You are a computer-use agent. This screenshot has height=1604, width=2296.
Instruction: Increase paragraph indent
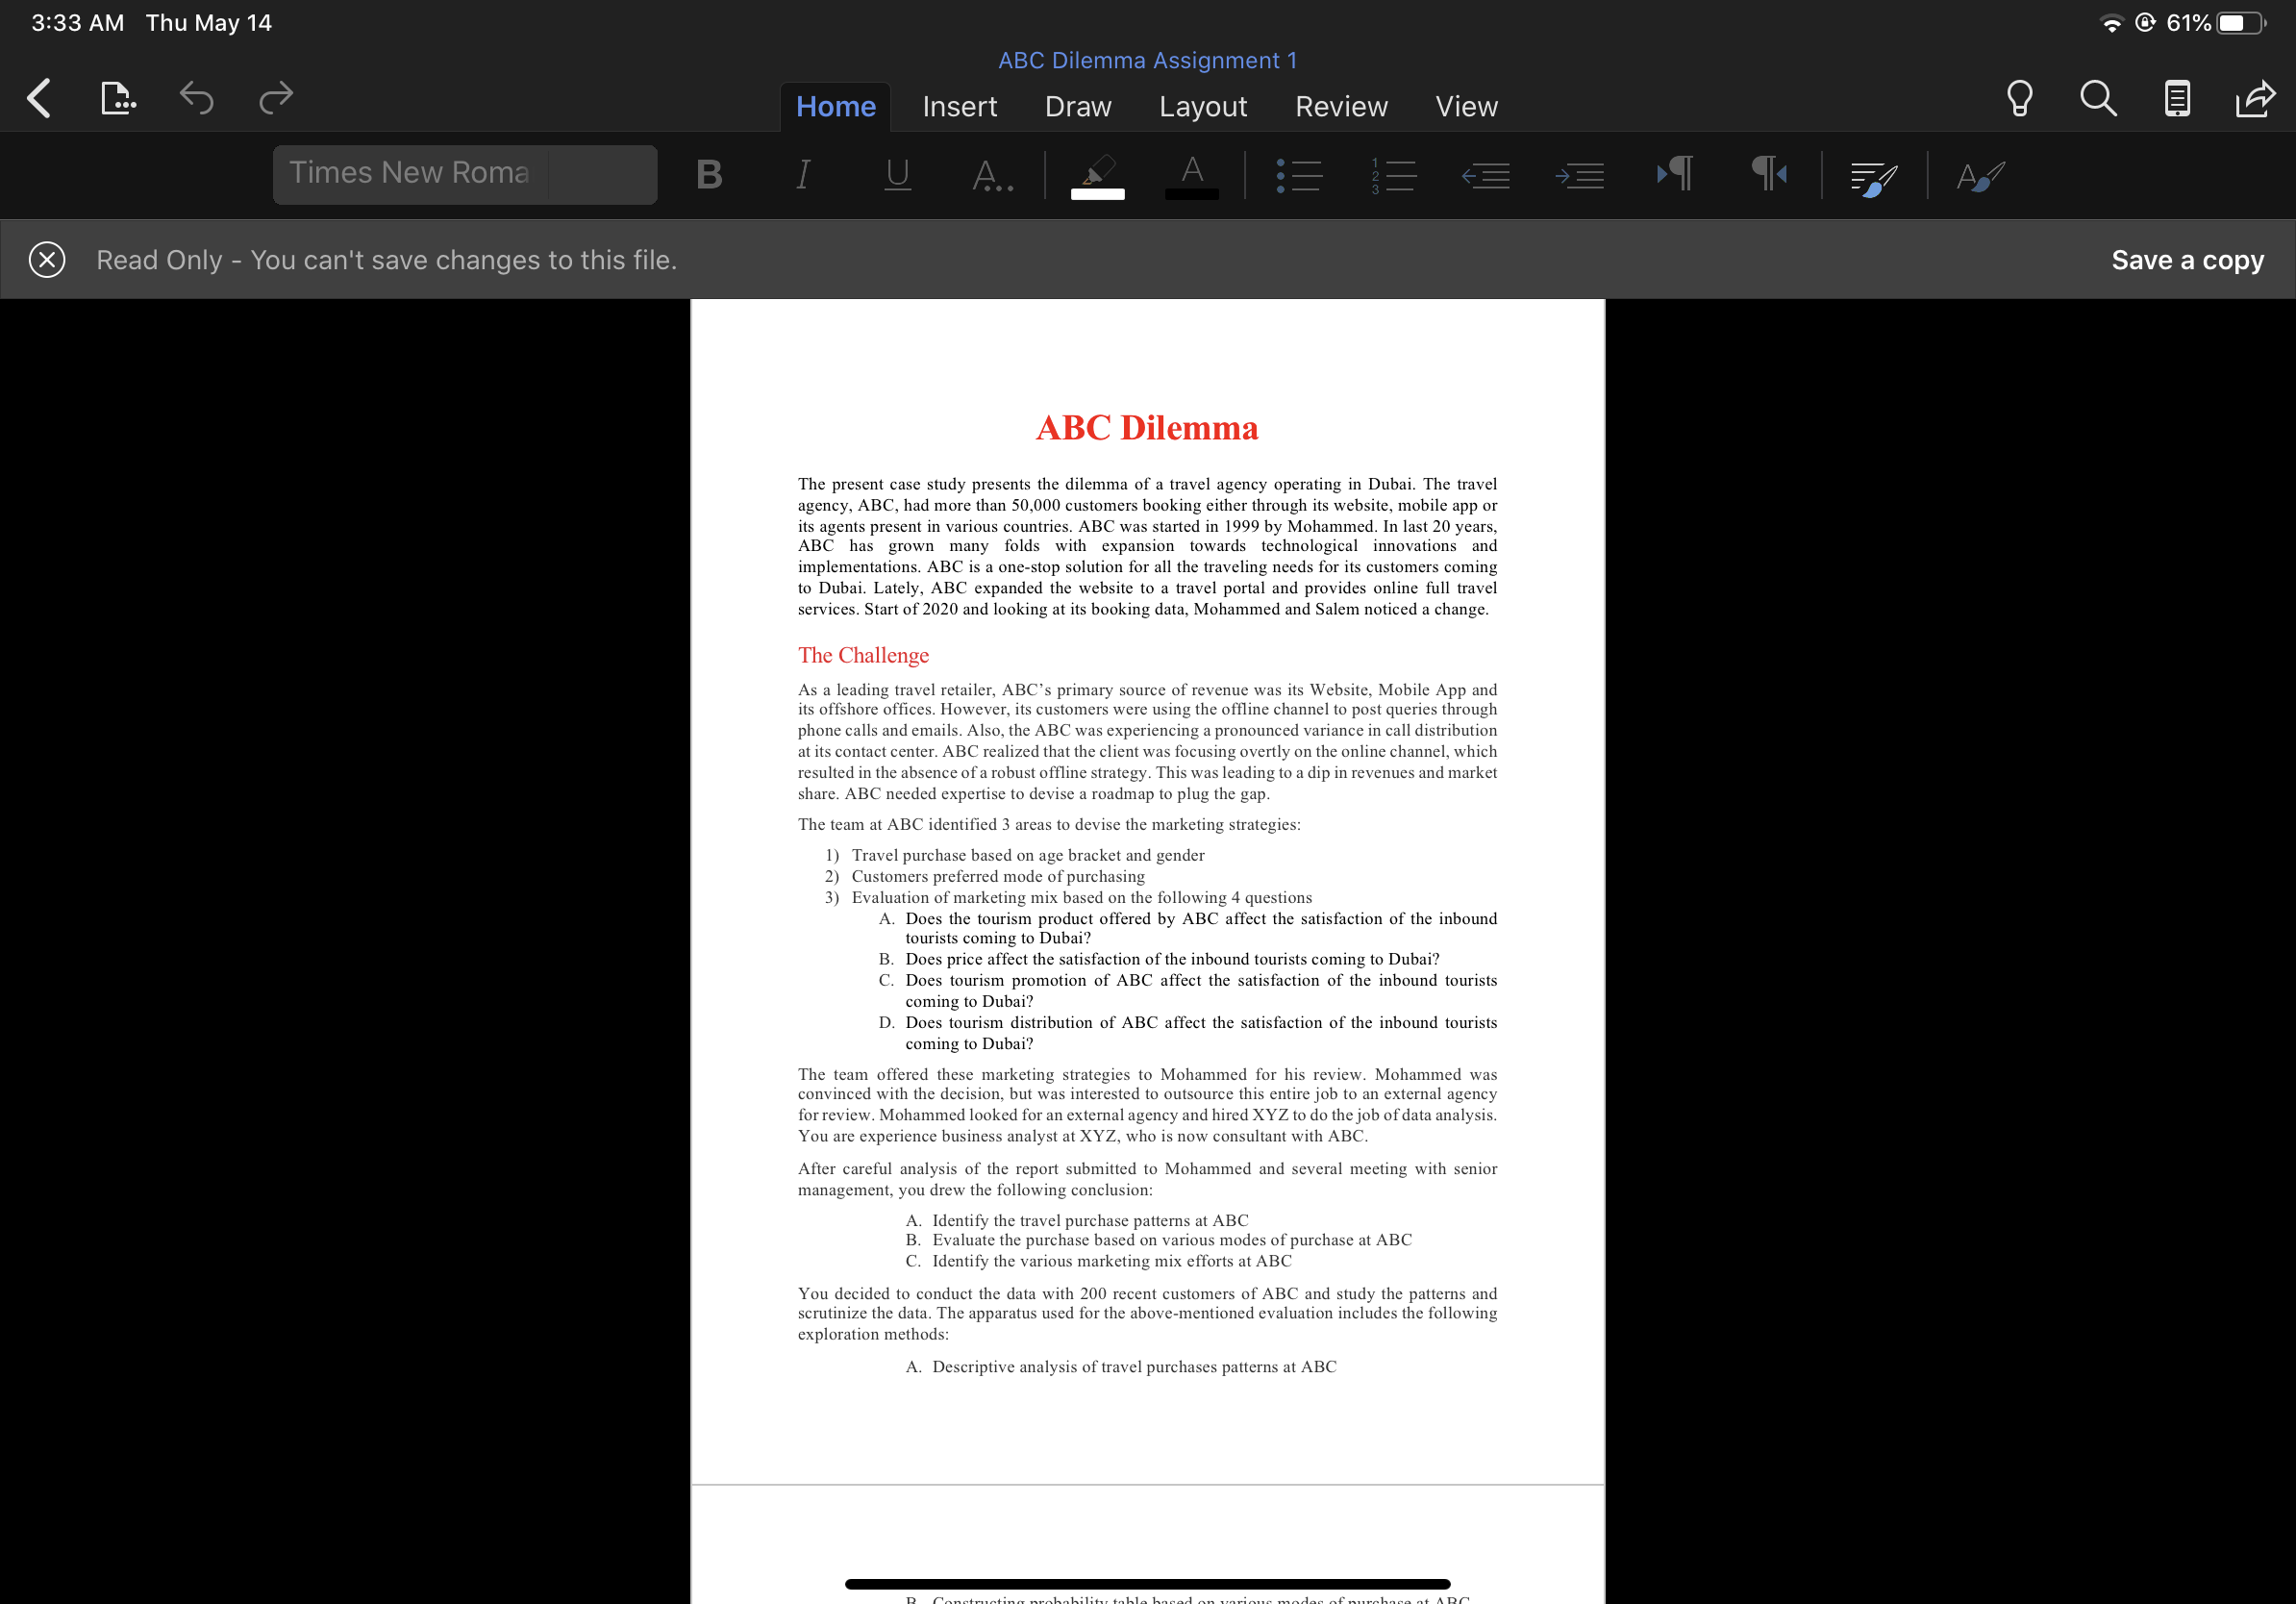(x=1580, y=175)
